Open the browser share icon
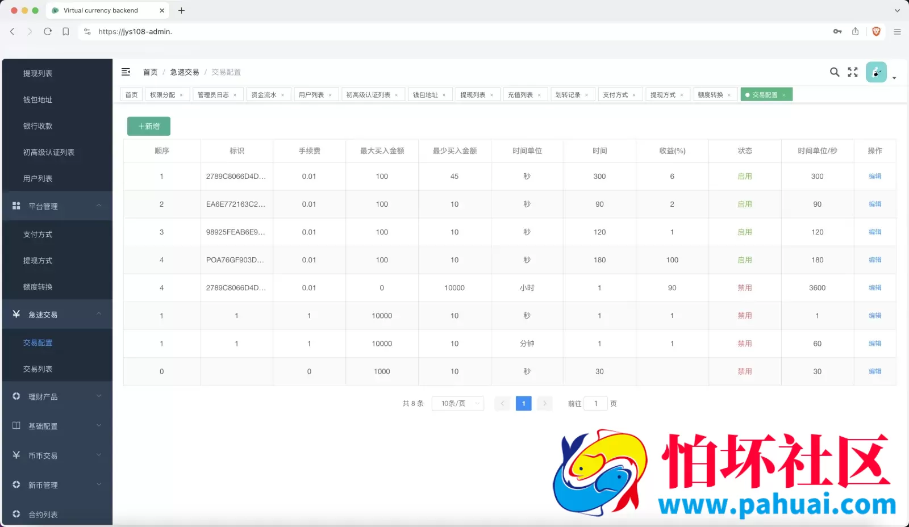Image resolution: width=909 pixels, height=527 pixels. click(x=855, y=32)
